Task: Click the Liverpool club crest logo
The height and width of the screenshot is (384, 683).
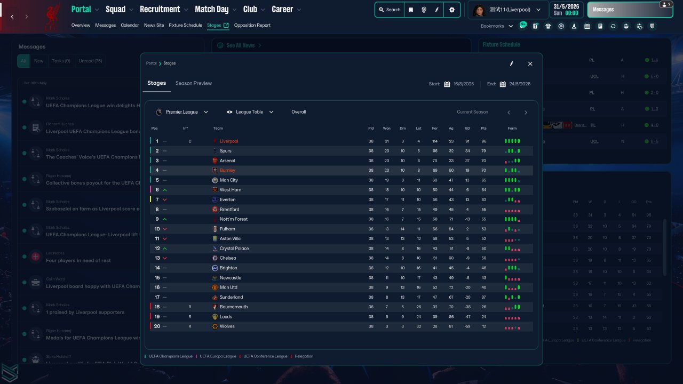Action: pyautogui.click(x=52, y=16)
